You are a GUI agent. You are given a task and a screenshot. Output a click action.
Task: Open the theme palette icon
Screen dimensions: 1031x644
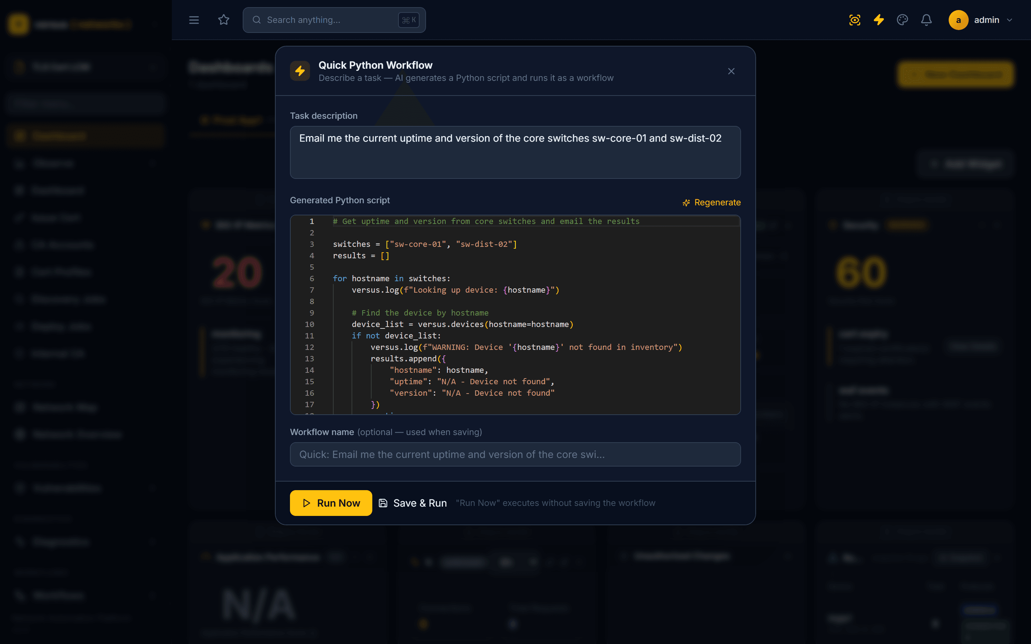coord(902,20)
